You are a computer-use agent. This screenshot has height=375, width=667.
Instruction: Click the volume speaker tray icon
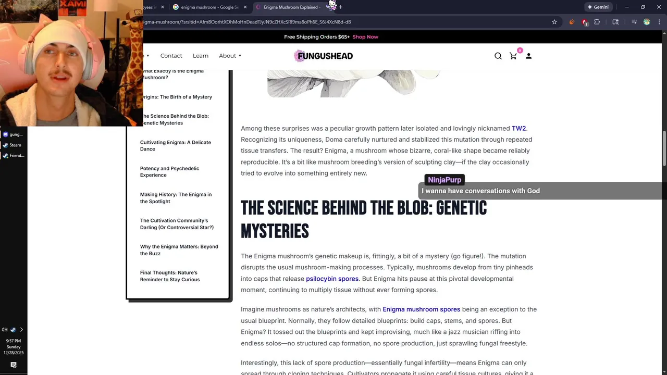[5, 330]
